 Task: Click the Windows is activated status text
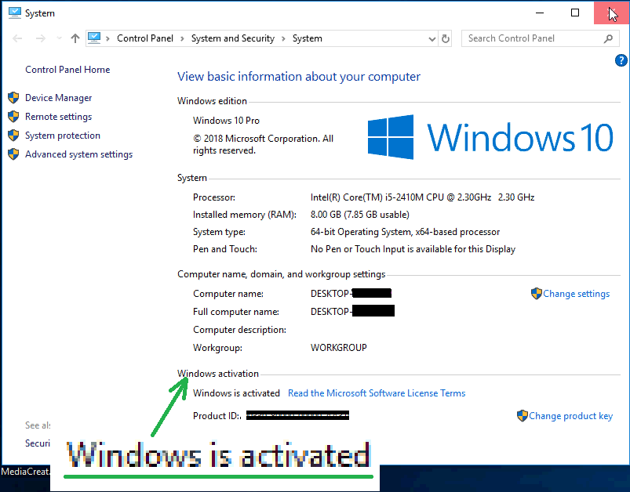(236, 393)
